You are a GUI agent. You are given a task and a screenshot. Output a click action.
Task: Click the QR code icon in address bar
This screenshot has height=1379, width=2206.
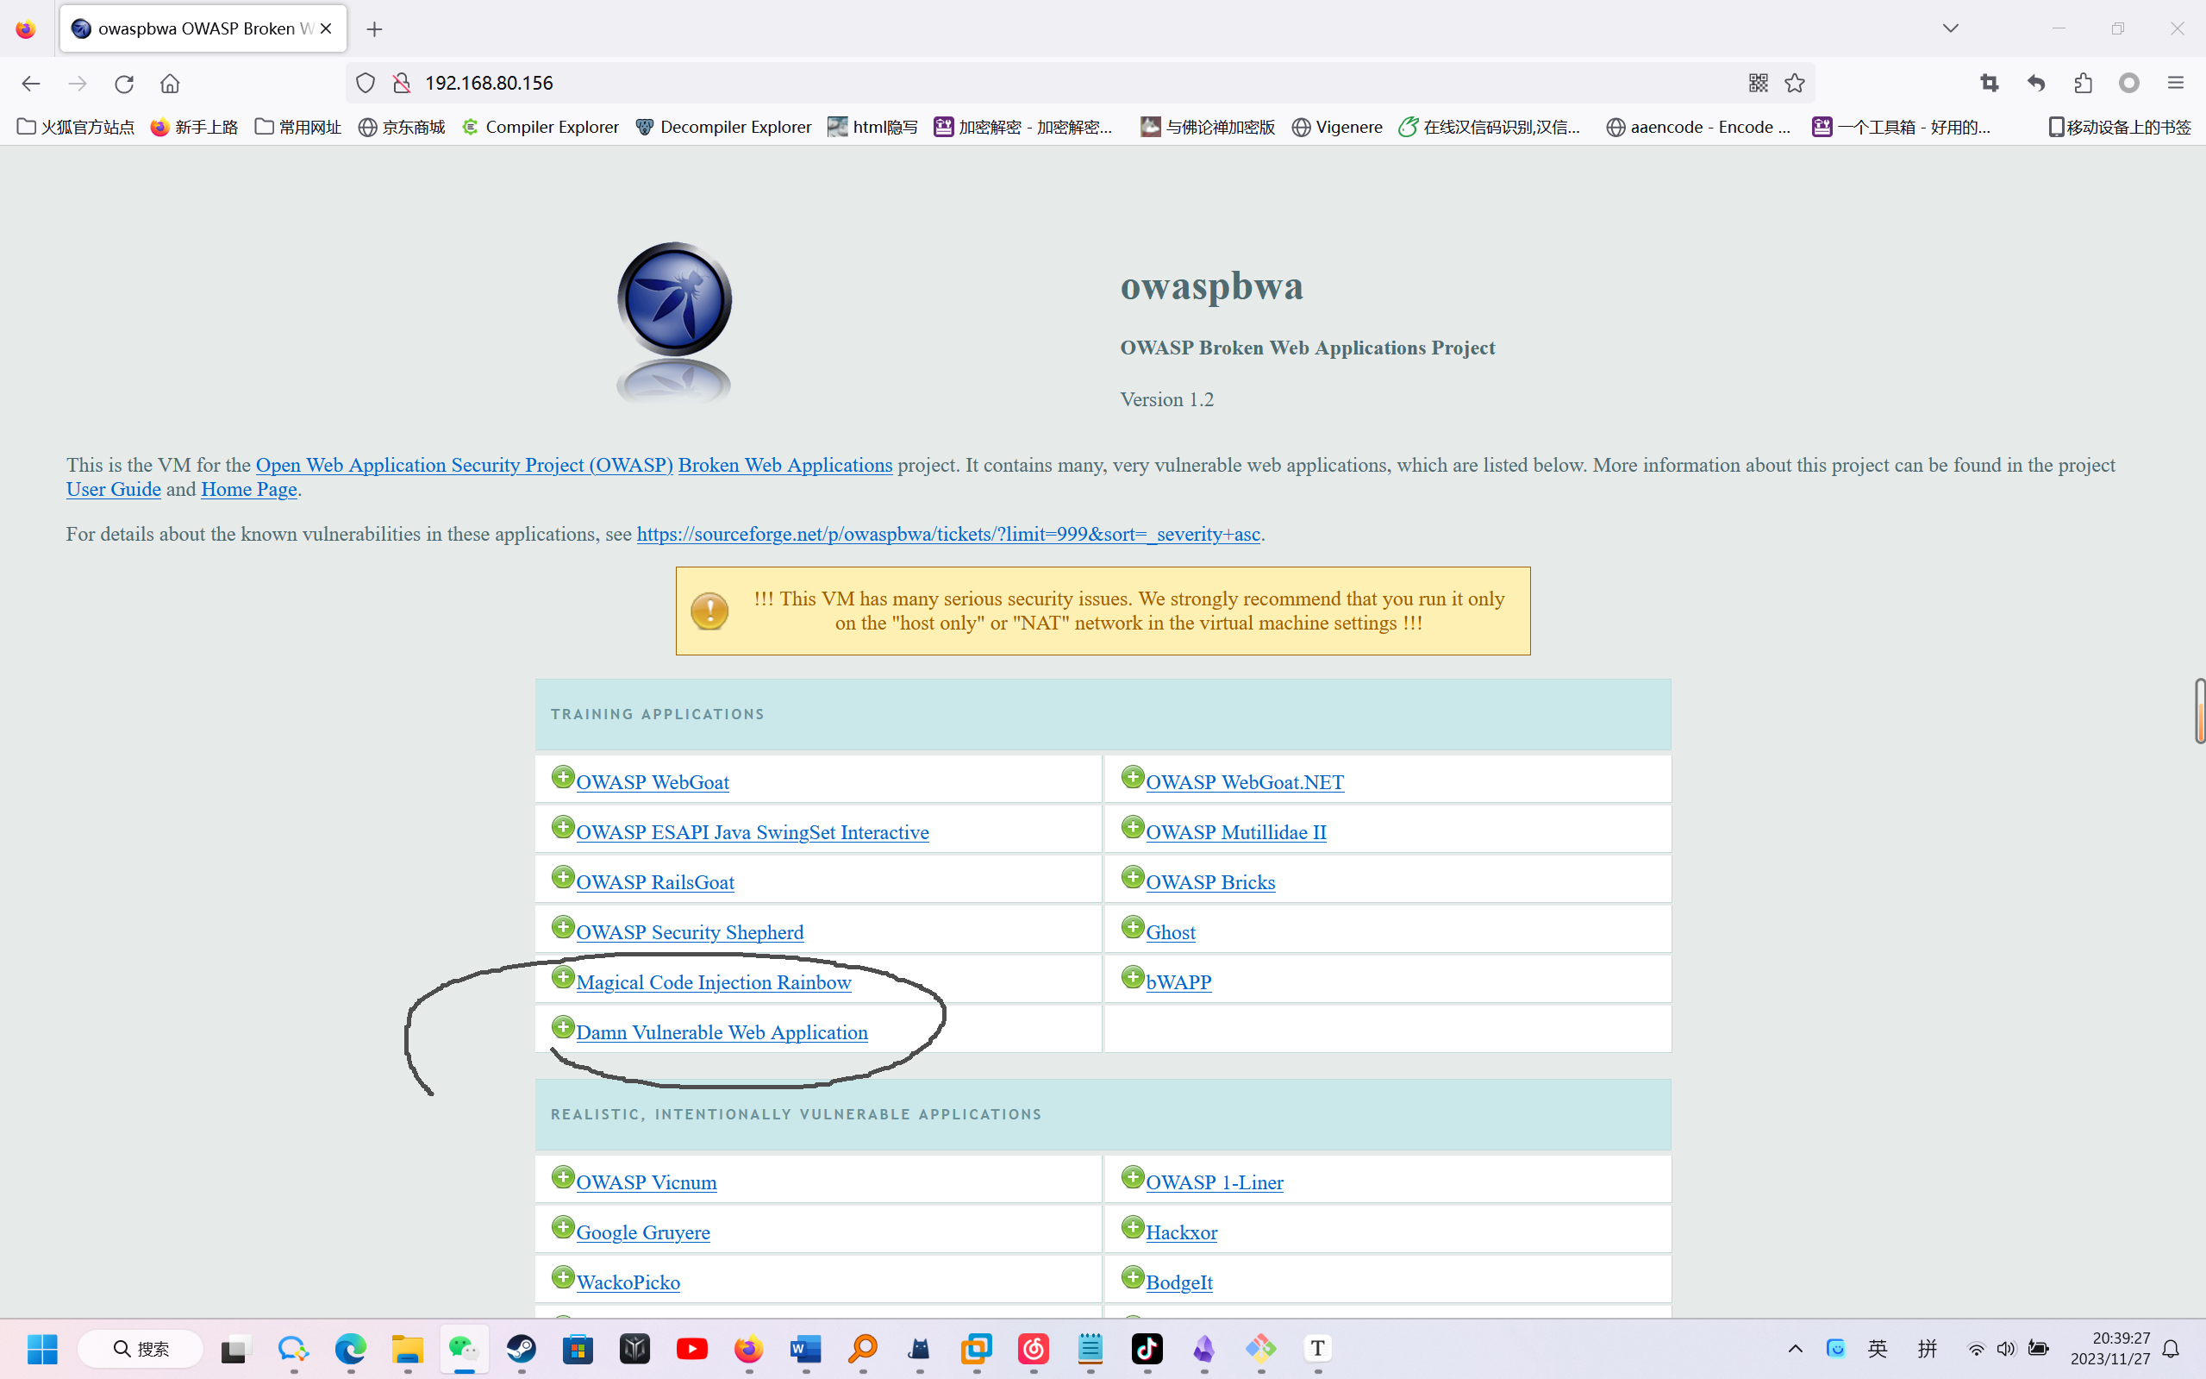1759,83
